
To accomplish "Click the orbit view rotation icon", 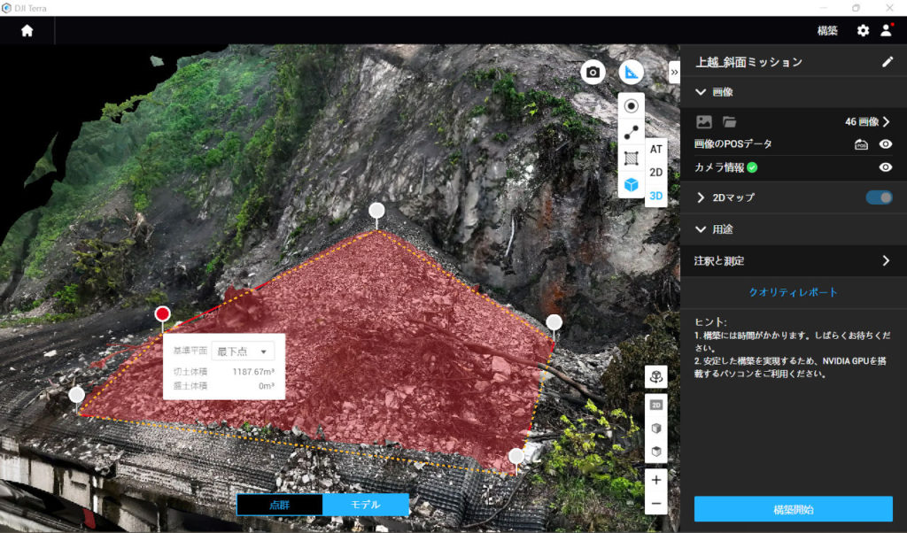I will [656, 377].
